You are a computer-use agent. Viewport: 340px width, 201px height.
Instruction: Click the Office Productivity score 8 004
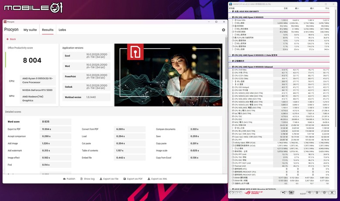(x=32, y=60)
